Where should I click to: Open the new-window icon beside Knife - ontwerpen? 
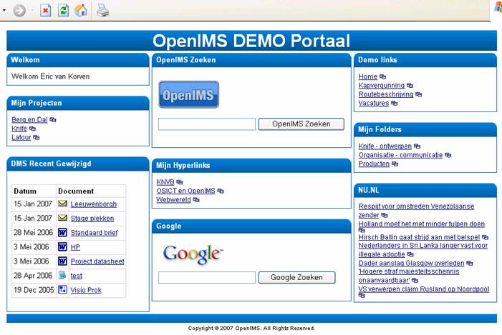click(x=417, y=146)
